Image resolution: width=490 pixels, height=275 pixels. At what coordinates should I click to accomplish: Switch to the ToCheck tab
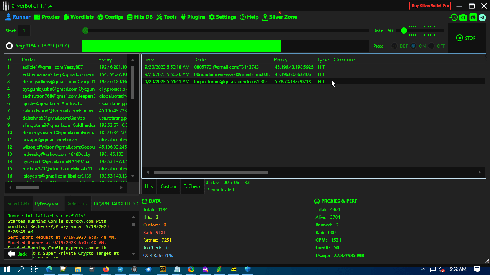point(192,186)
